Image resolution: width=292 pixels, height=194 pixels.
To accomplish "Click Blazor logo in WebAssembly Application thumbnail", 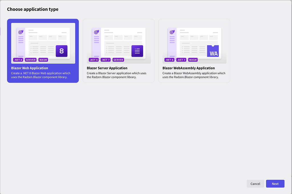I will 172,32.
